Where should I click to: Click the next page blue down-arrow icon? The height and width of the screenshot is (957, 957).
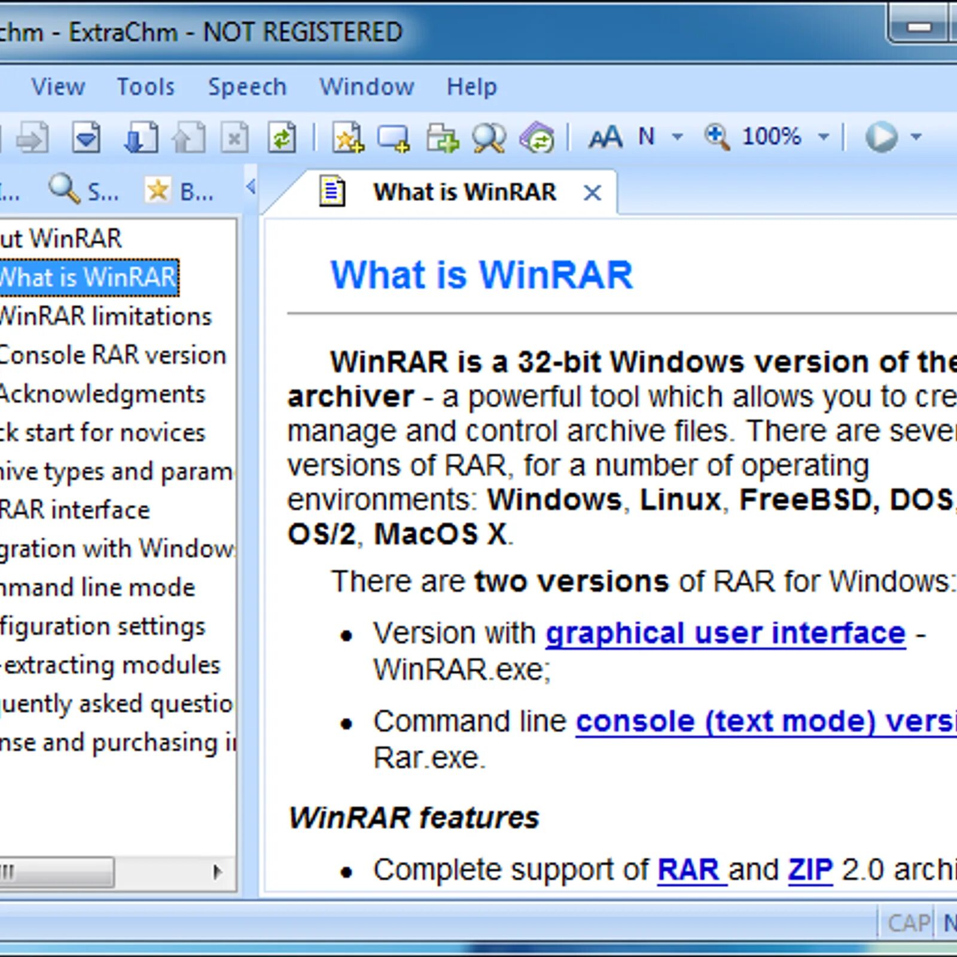click(x=141, y=138)
